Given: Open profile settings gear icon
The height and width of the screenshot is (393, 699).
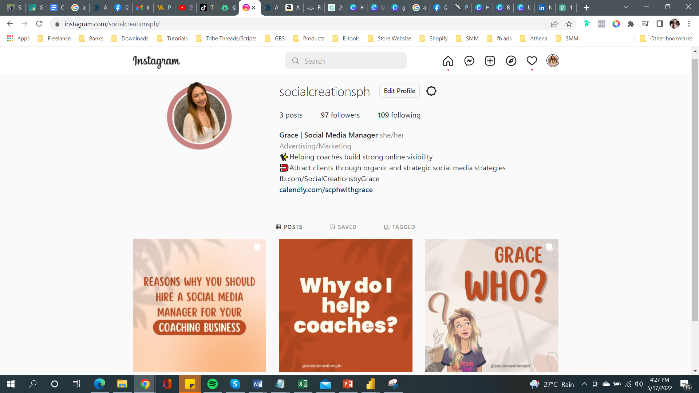Looking at the screenshot, I should click(x=431, y=91).
